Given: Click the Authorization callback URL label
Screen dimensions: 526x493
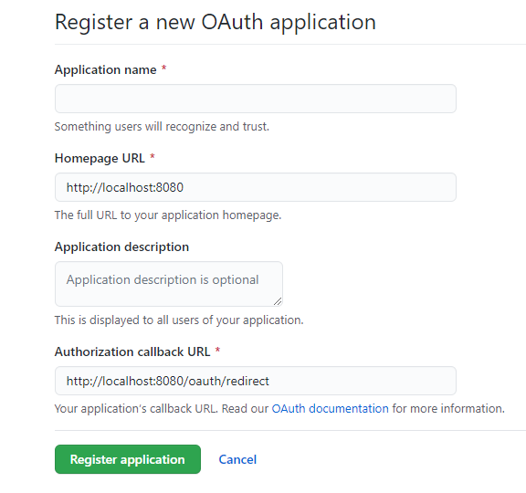Looking at the screenshot, I should 132,351.
